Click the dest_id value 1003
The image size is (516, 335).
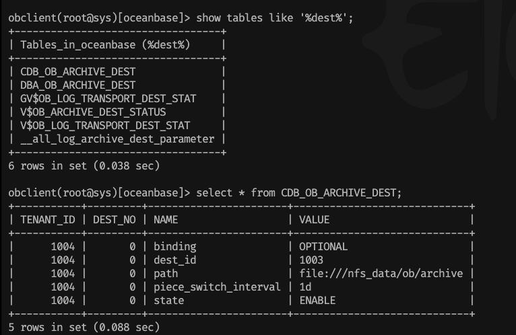311,260
